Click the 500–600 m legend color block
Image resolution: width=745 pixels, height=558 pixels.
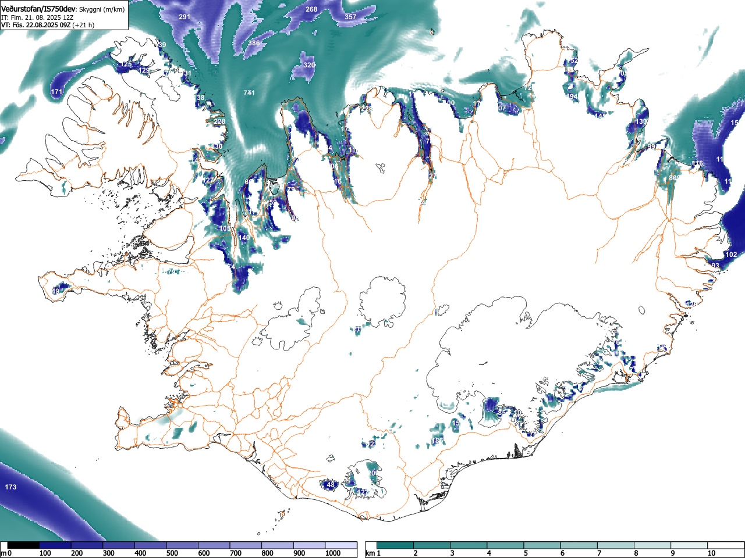182,545
